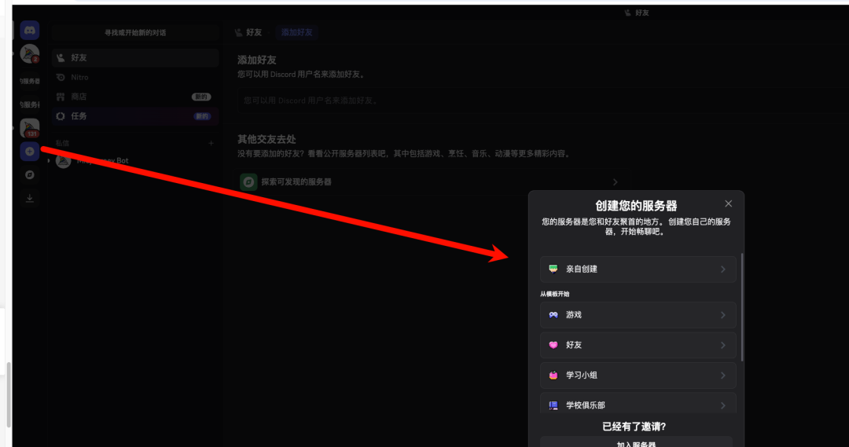Image resolution: width=849 pixels, height=447 pixels.
Task: Open server avatar with badge 2
Action: [30, 54]
